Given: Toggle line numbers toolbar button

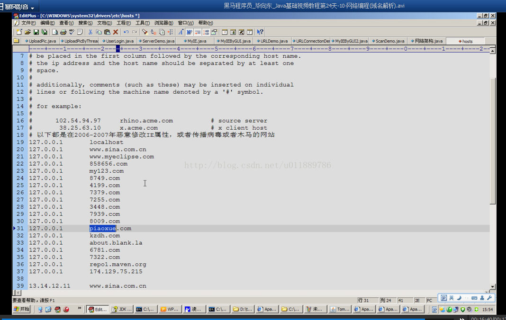Looking at the screenshot, I should pos(206,32).
